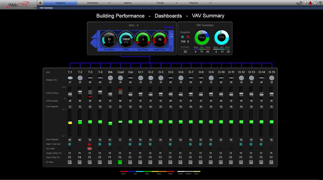The height and width of the screenshot is (180, 323).
Task: Expand the Schedules tab dropdown arrow
Action: tap(109, 3)
